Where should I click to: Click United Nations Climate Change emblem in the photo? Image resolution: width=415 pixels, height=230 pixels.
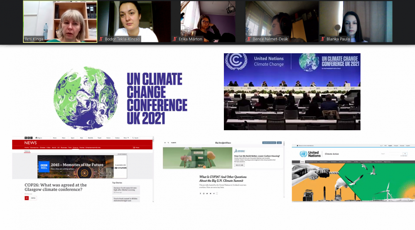[236, 62]
